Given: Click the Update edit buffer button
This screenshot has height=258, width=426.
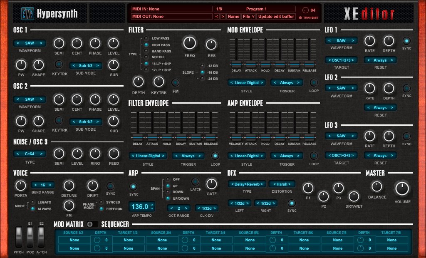Looking at the screenshot, I should point(276,17).
